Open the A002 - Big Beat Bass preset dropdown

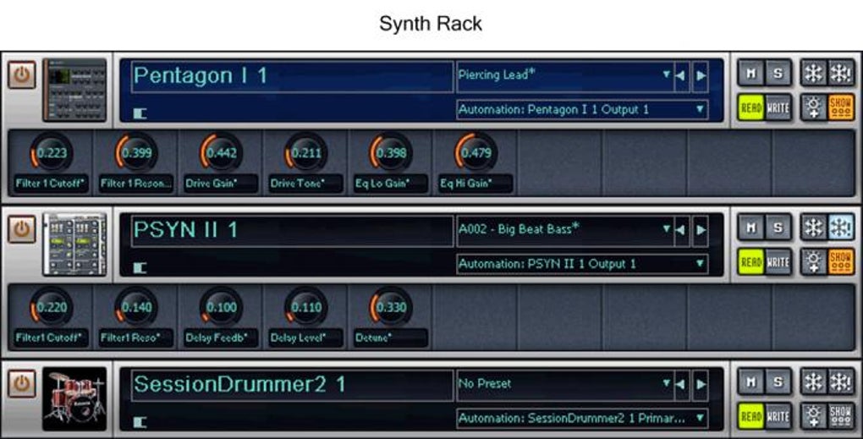tap(564, 230)
